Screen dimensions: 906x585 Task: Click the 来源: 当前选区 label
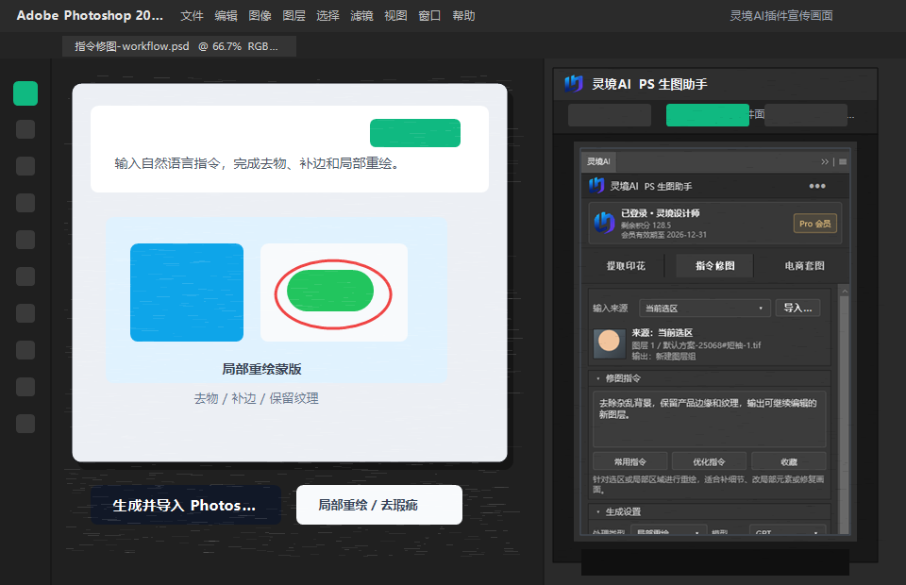(663, 333)
